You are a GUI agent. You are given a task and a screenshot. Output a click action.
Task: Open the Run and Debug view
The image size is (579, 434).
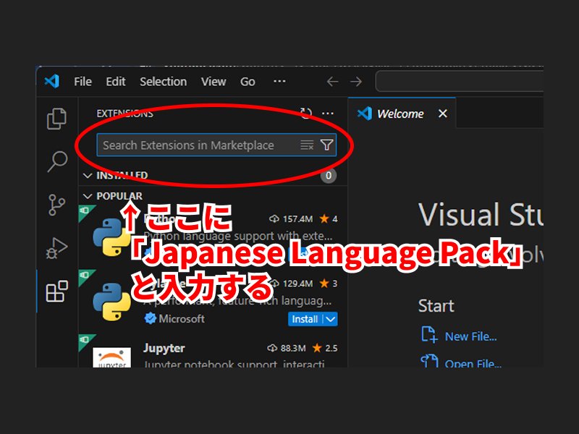tap(56, 247)
